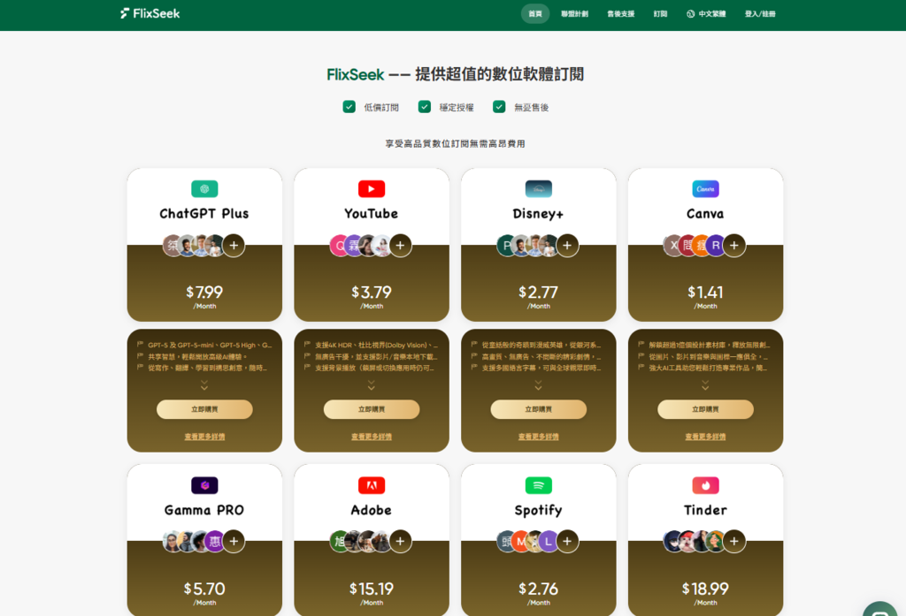Click the FlixSeek logo in the header
Image resolution: width=906 pixels, height=616 pixels.
(x=149, y=13)
